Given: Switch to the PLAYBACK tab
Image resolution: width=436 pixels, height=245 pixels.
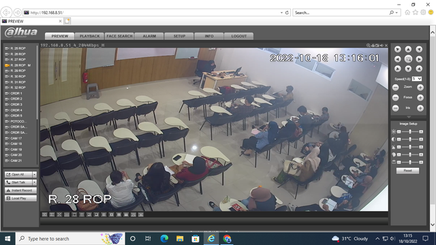Looking at the screenshot, I should point(89,36).
